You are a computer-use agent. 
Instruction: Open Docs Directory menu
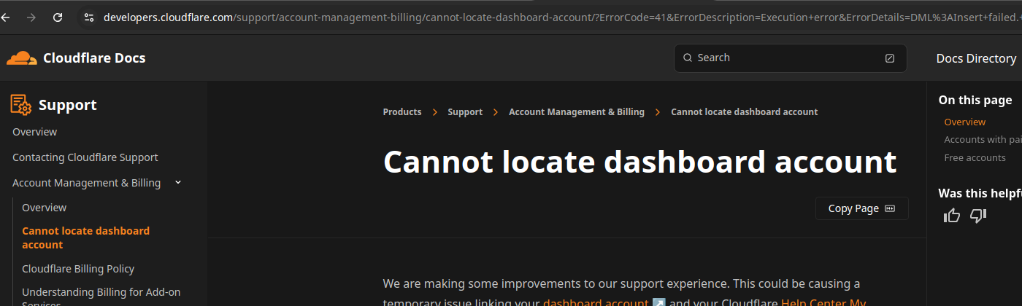click(x=976, y=58)
